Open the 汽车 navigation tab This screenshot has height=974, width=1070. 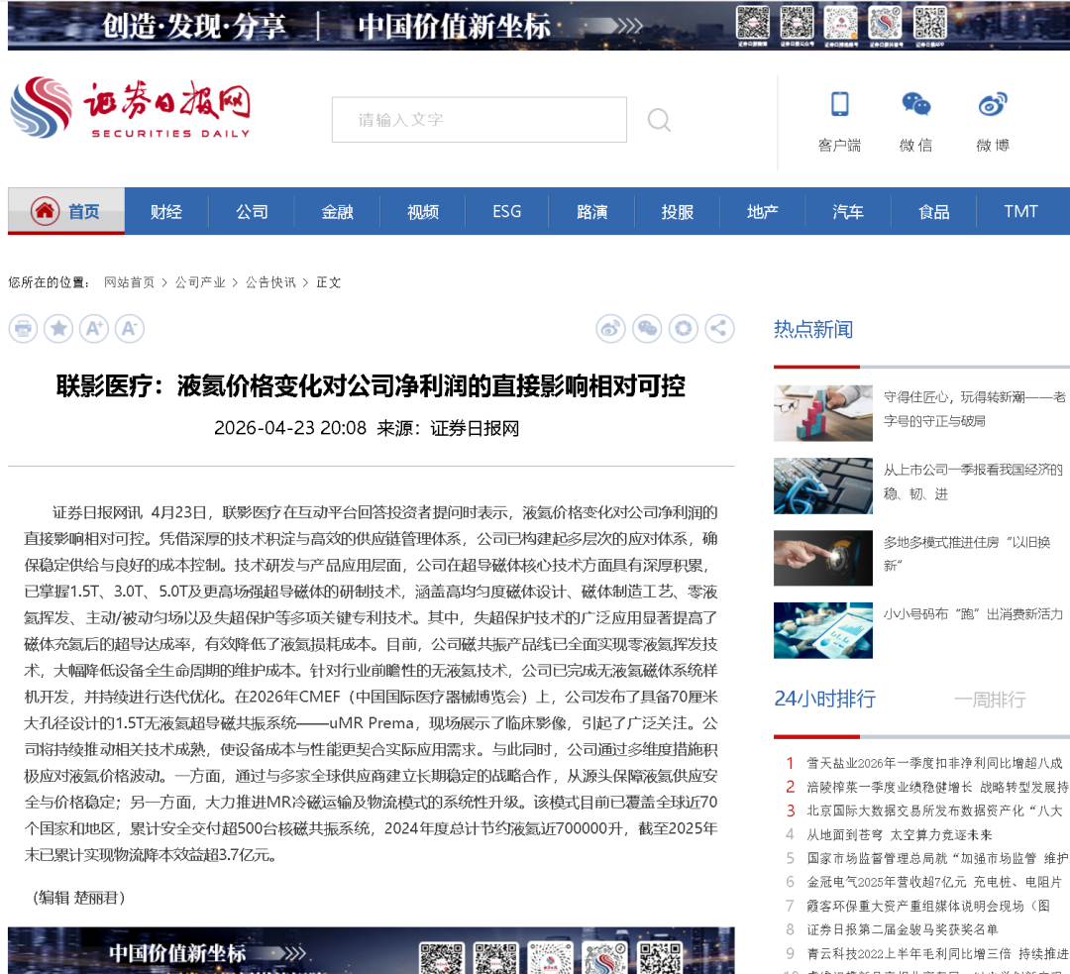click(847, 212)
